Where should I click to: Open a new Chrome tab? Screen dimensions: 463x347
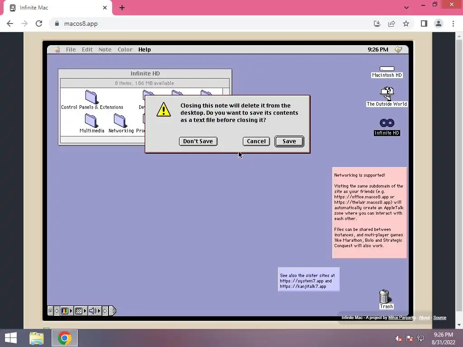[x=122, y=8]
